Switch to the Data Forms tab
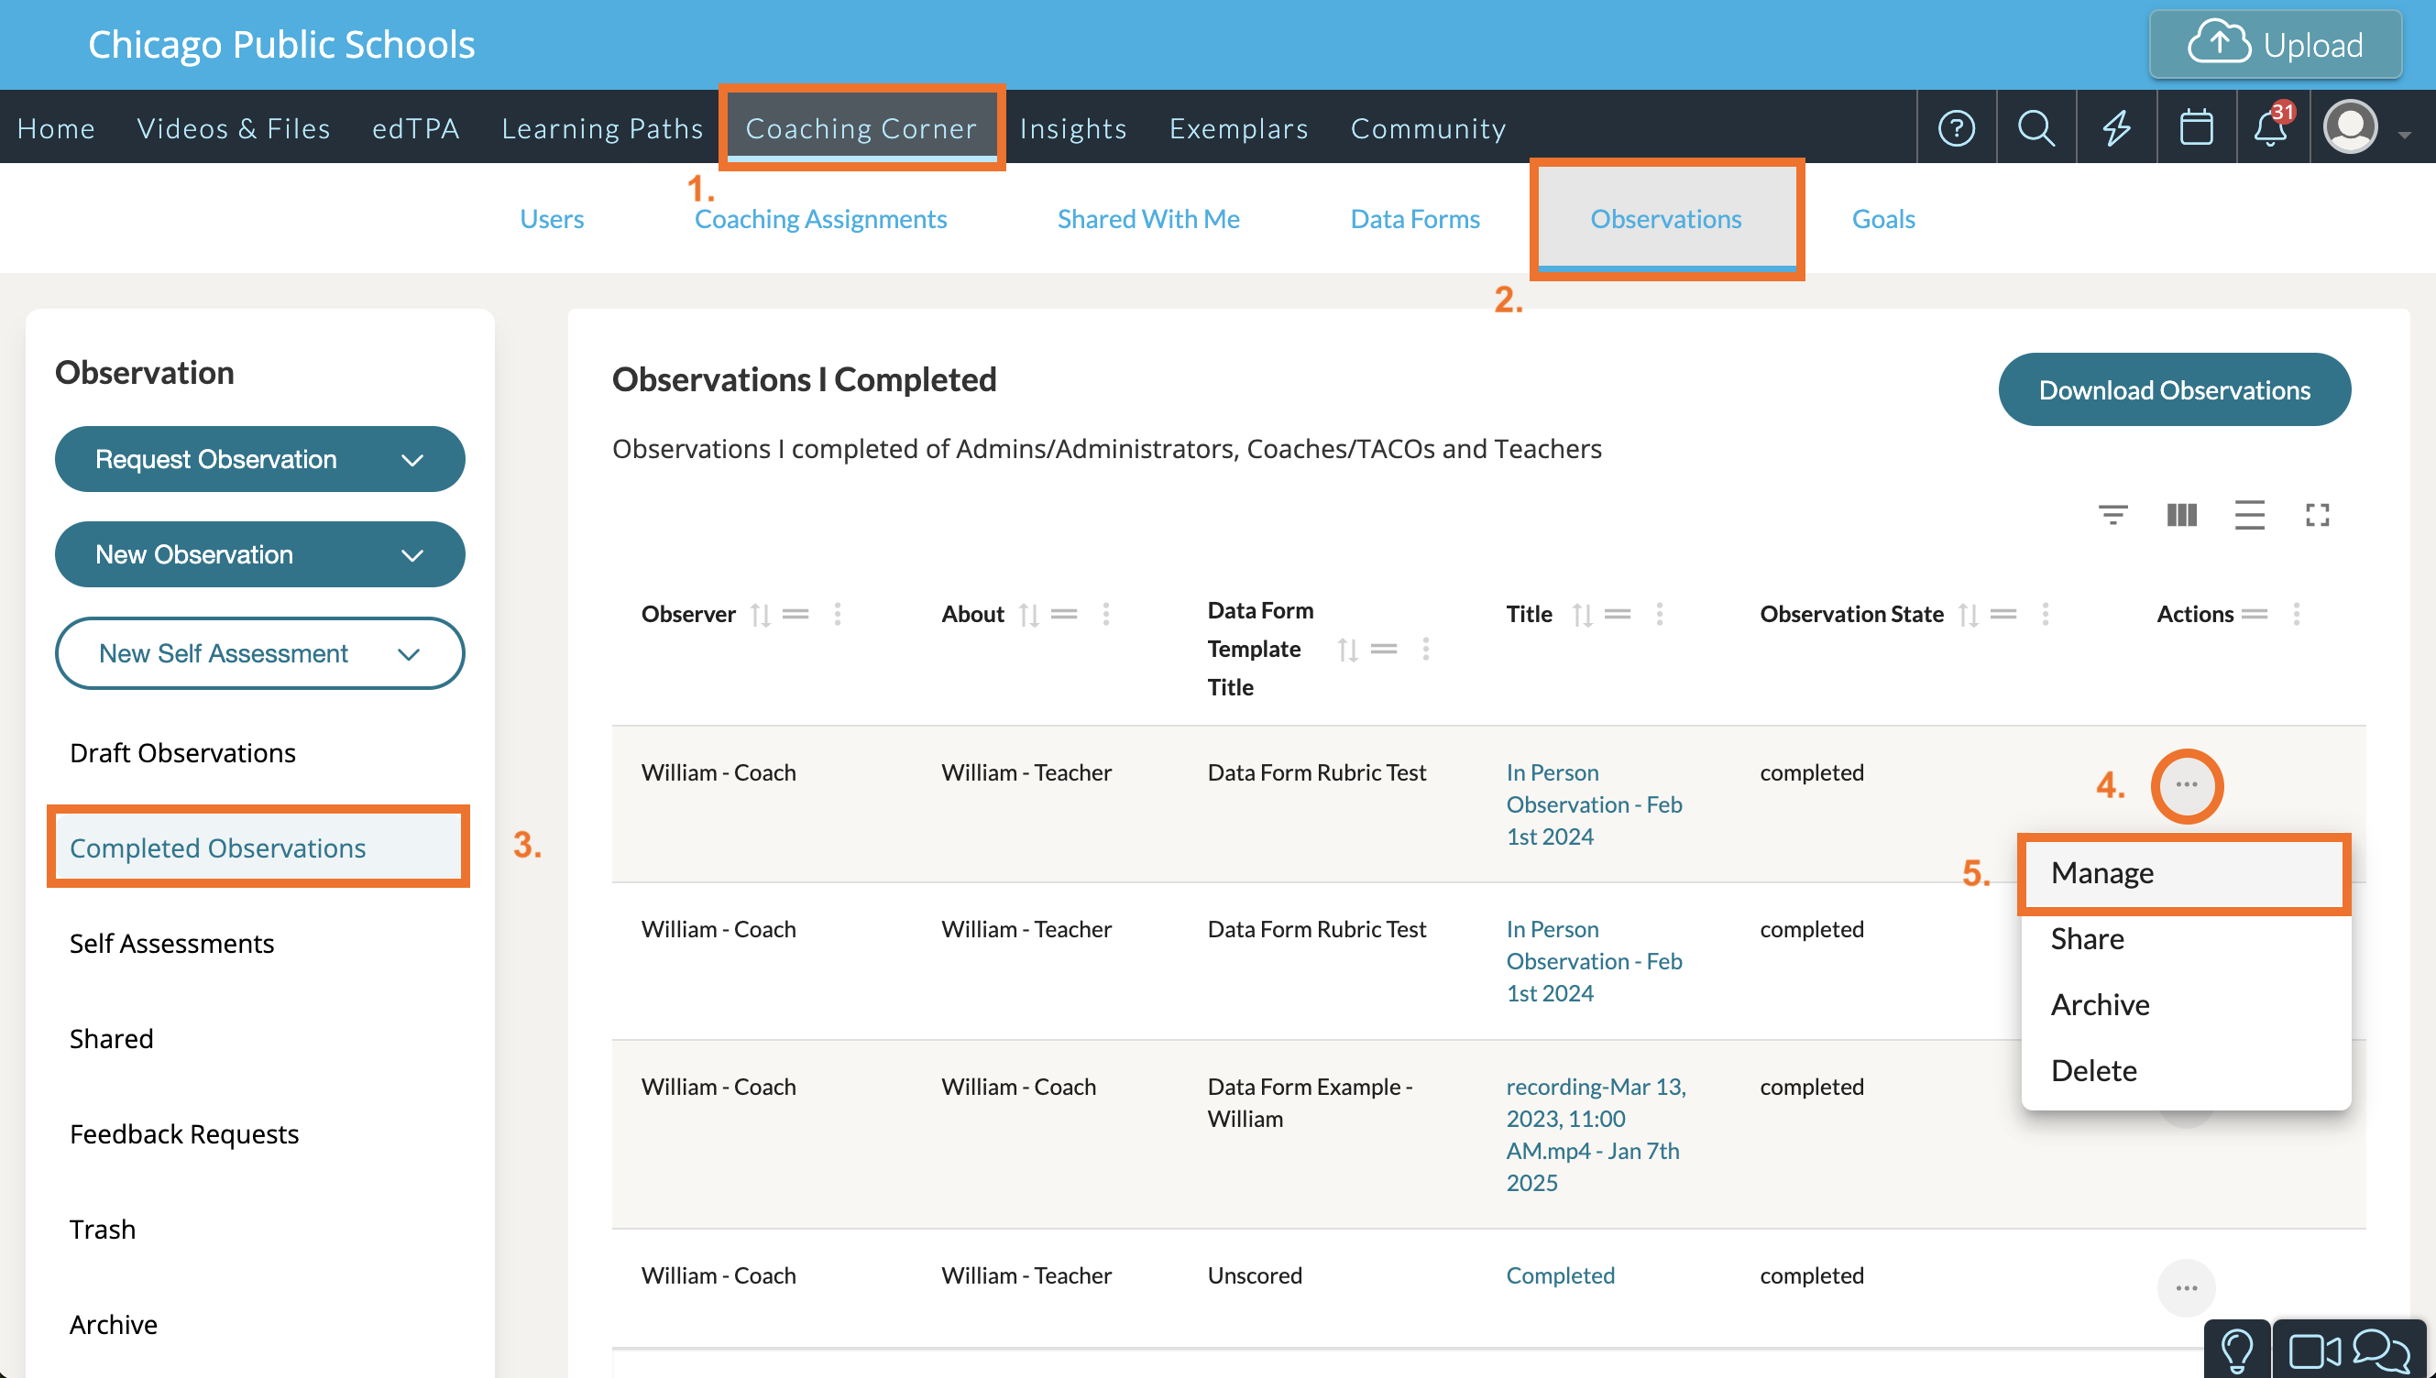 tap(1414, 219)
